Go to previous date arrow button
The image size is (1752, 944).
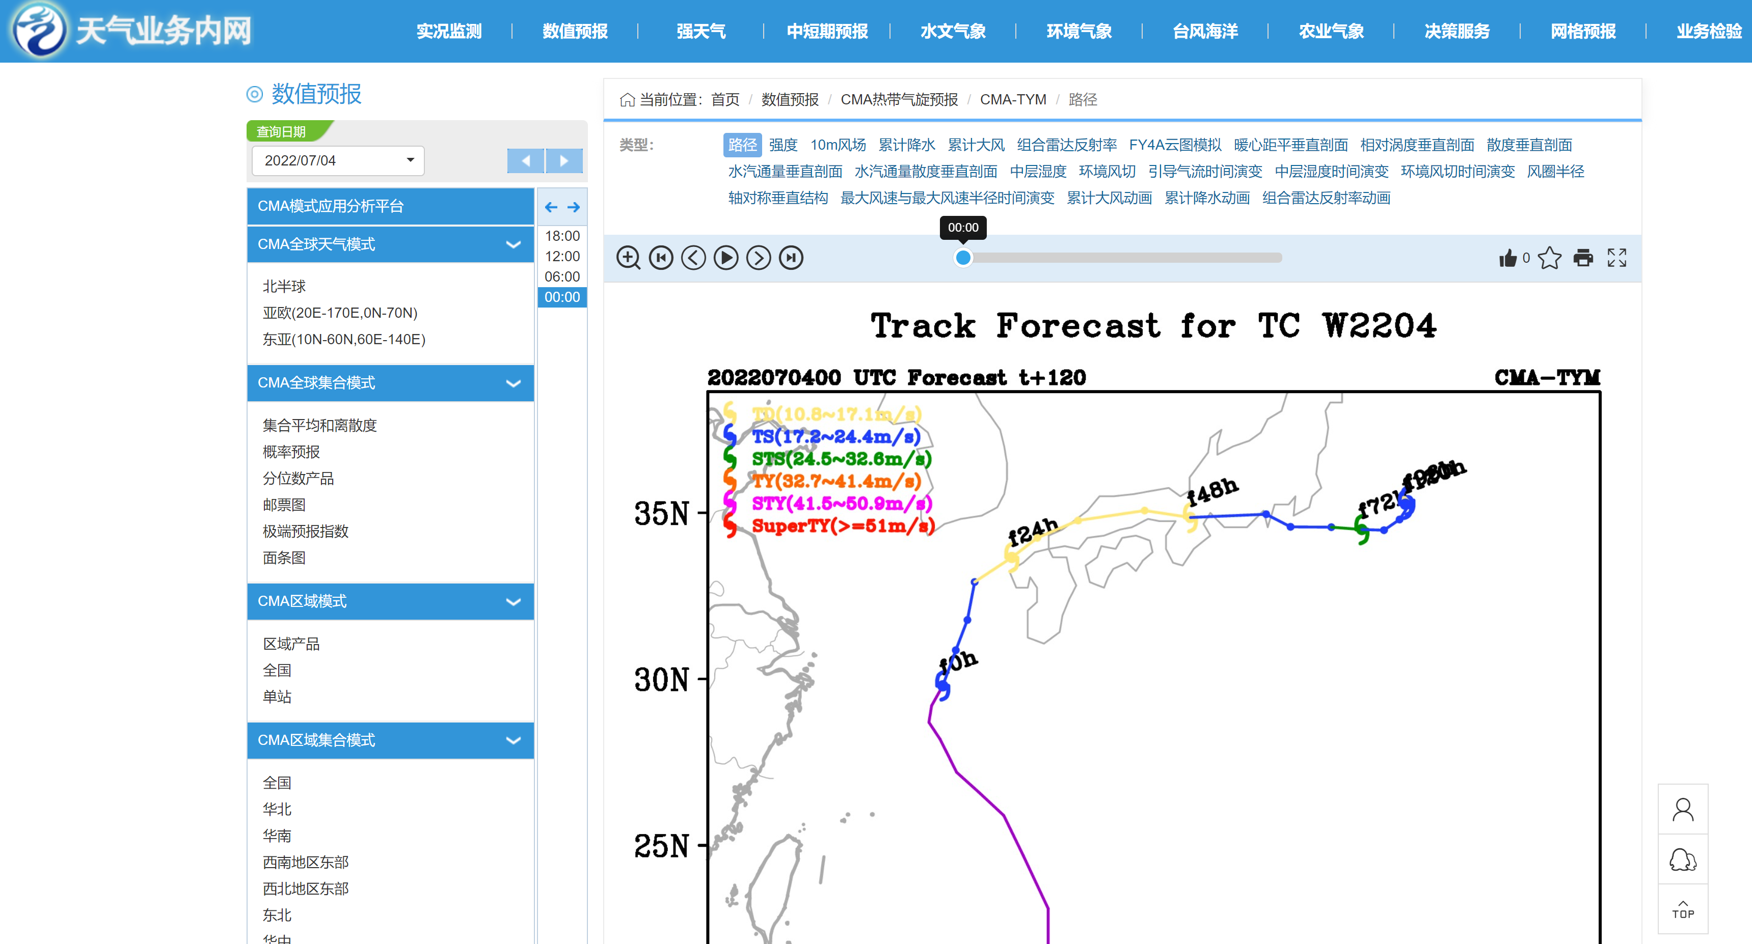click(525, 161)
